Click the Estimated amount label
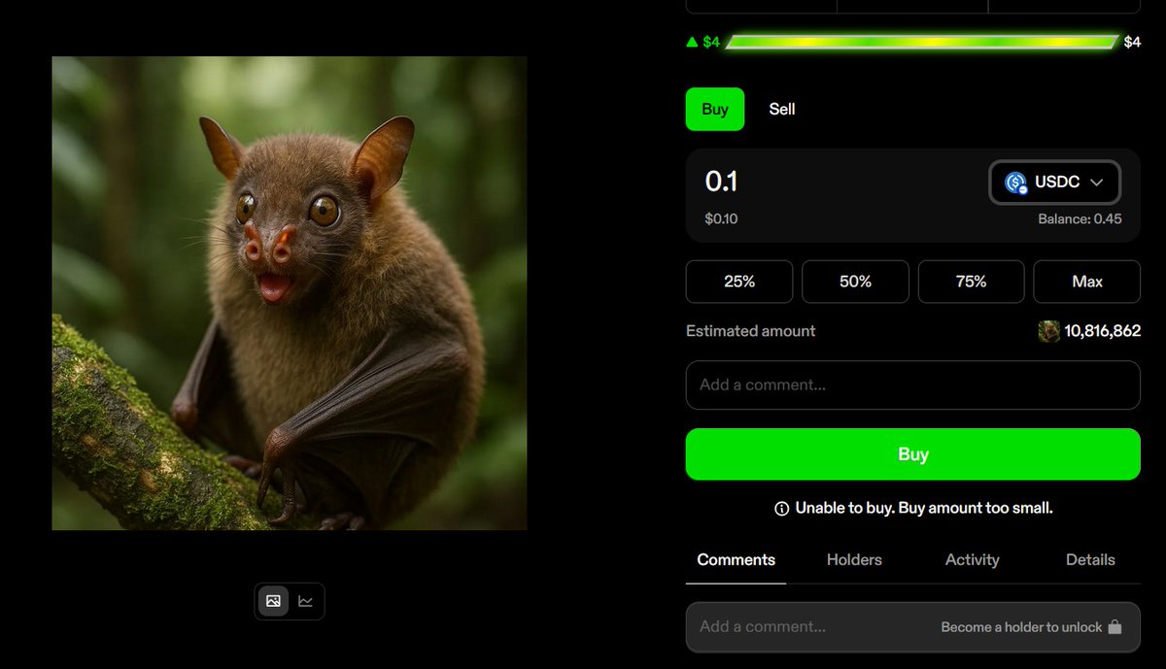 coord(751,331)
